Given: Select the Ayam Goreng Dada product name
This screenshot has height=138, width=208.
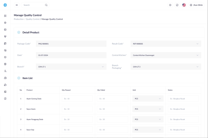Looking at the screenshot, I should coord(34,99).
